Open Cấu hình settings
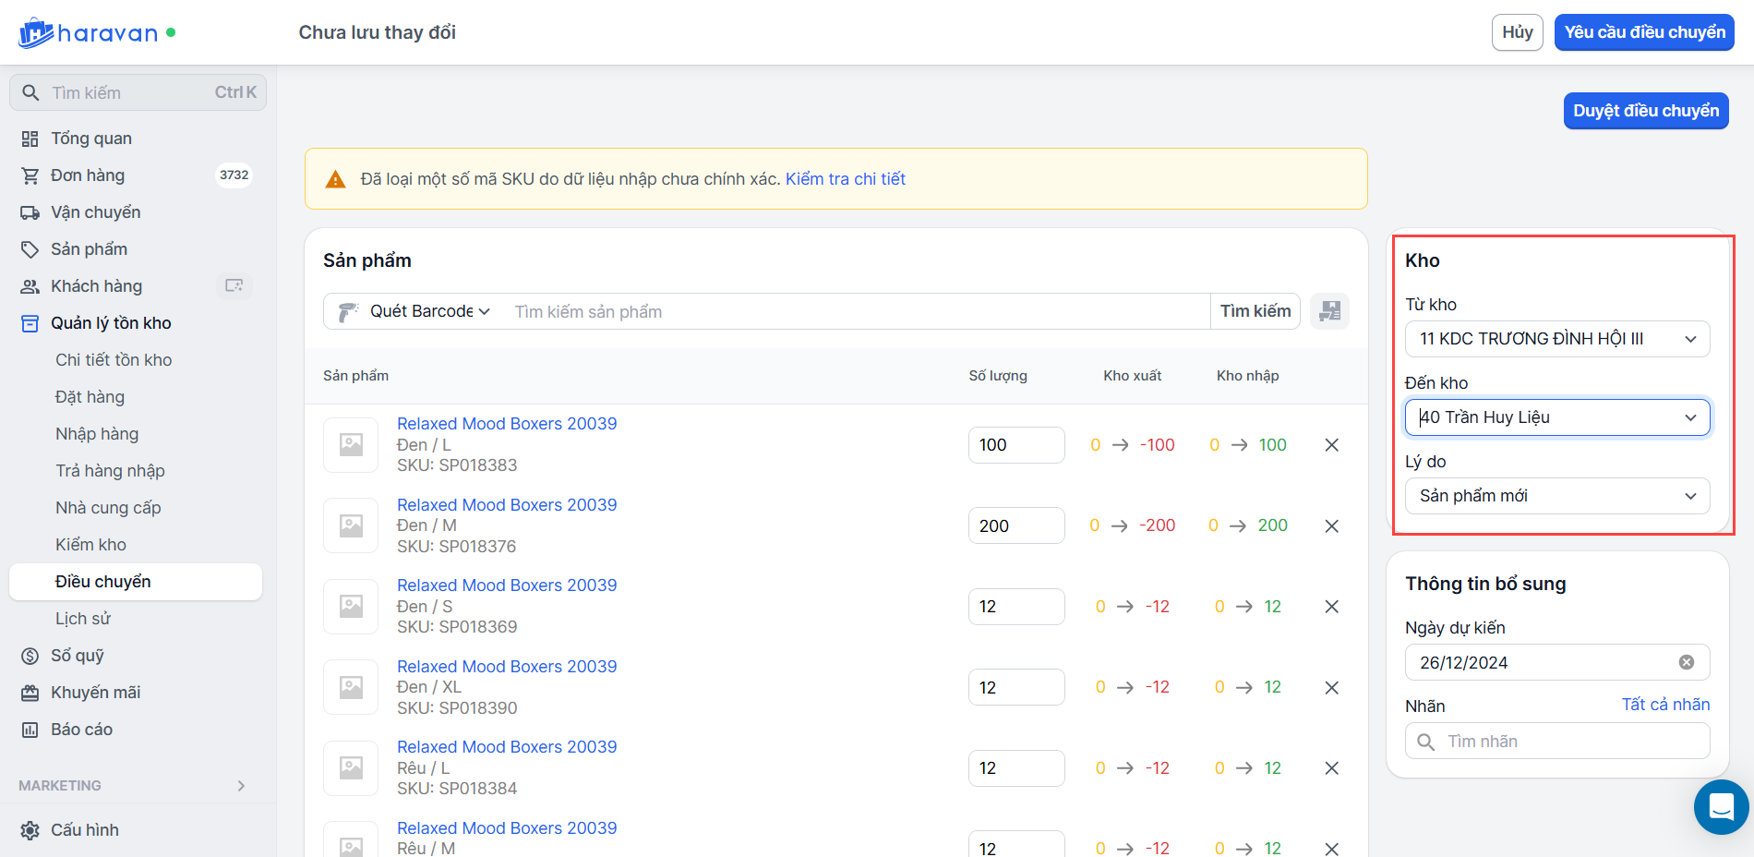Image resolution: width=1754 pixels, height=857 pixels. (84, 829)
